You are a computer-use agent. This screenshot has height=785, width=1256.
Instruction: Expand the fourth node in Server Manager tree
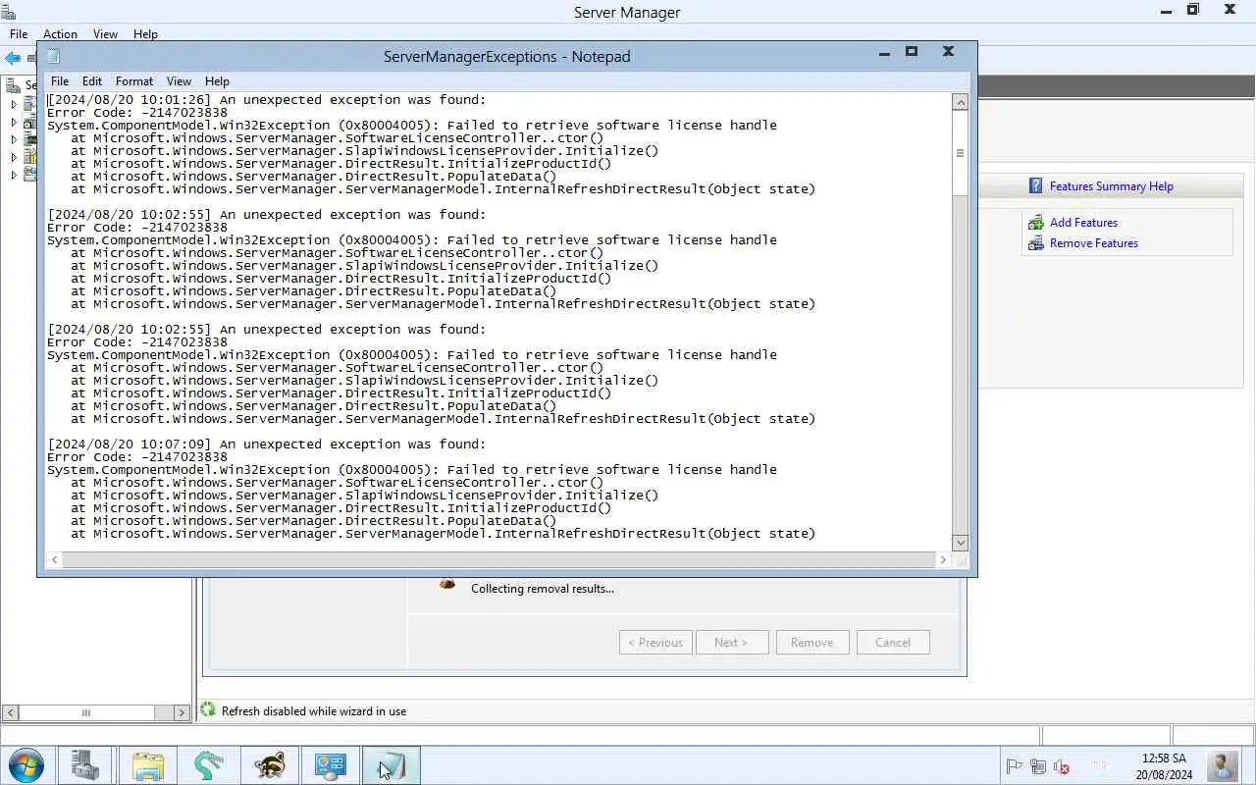tap(14, 157)
